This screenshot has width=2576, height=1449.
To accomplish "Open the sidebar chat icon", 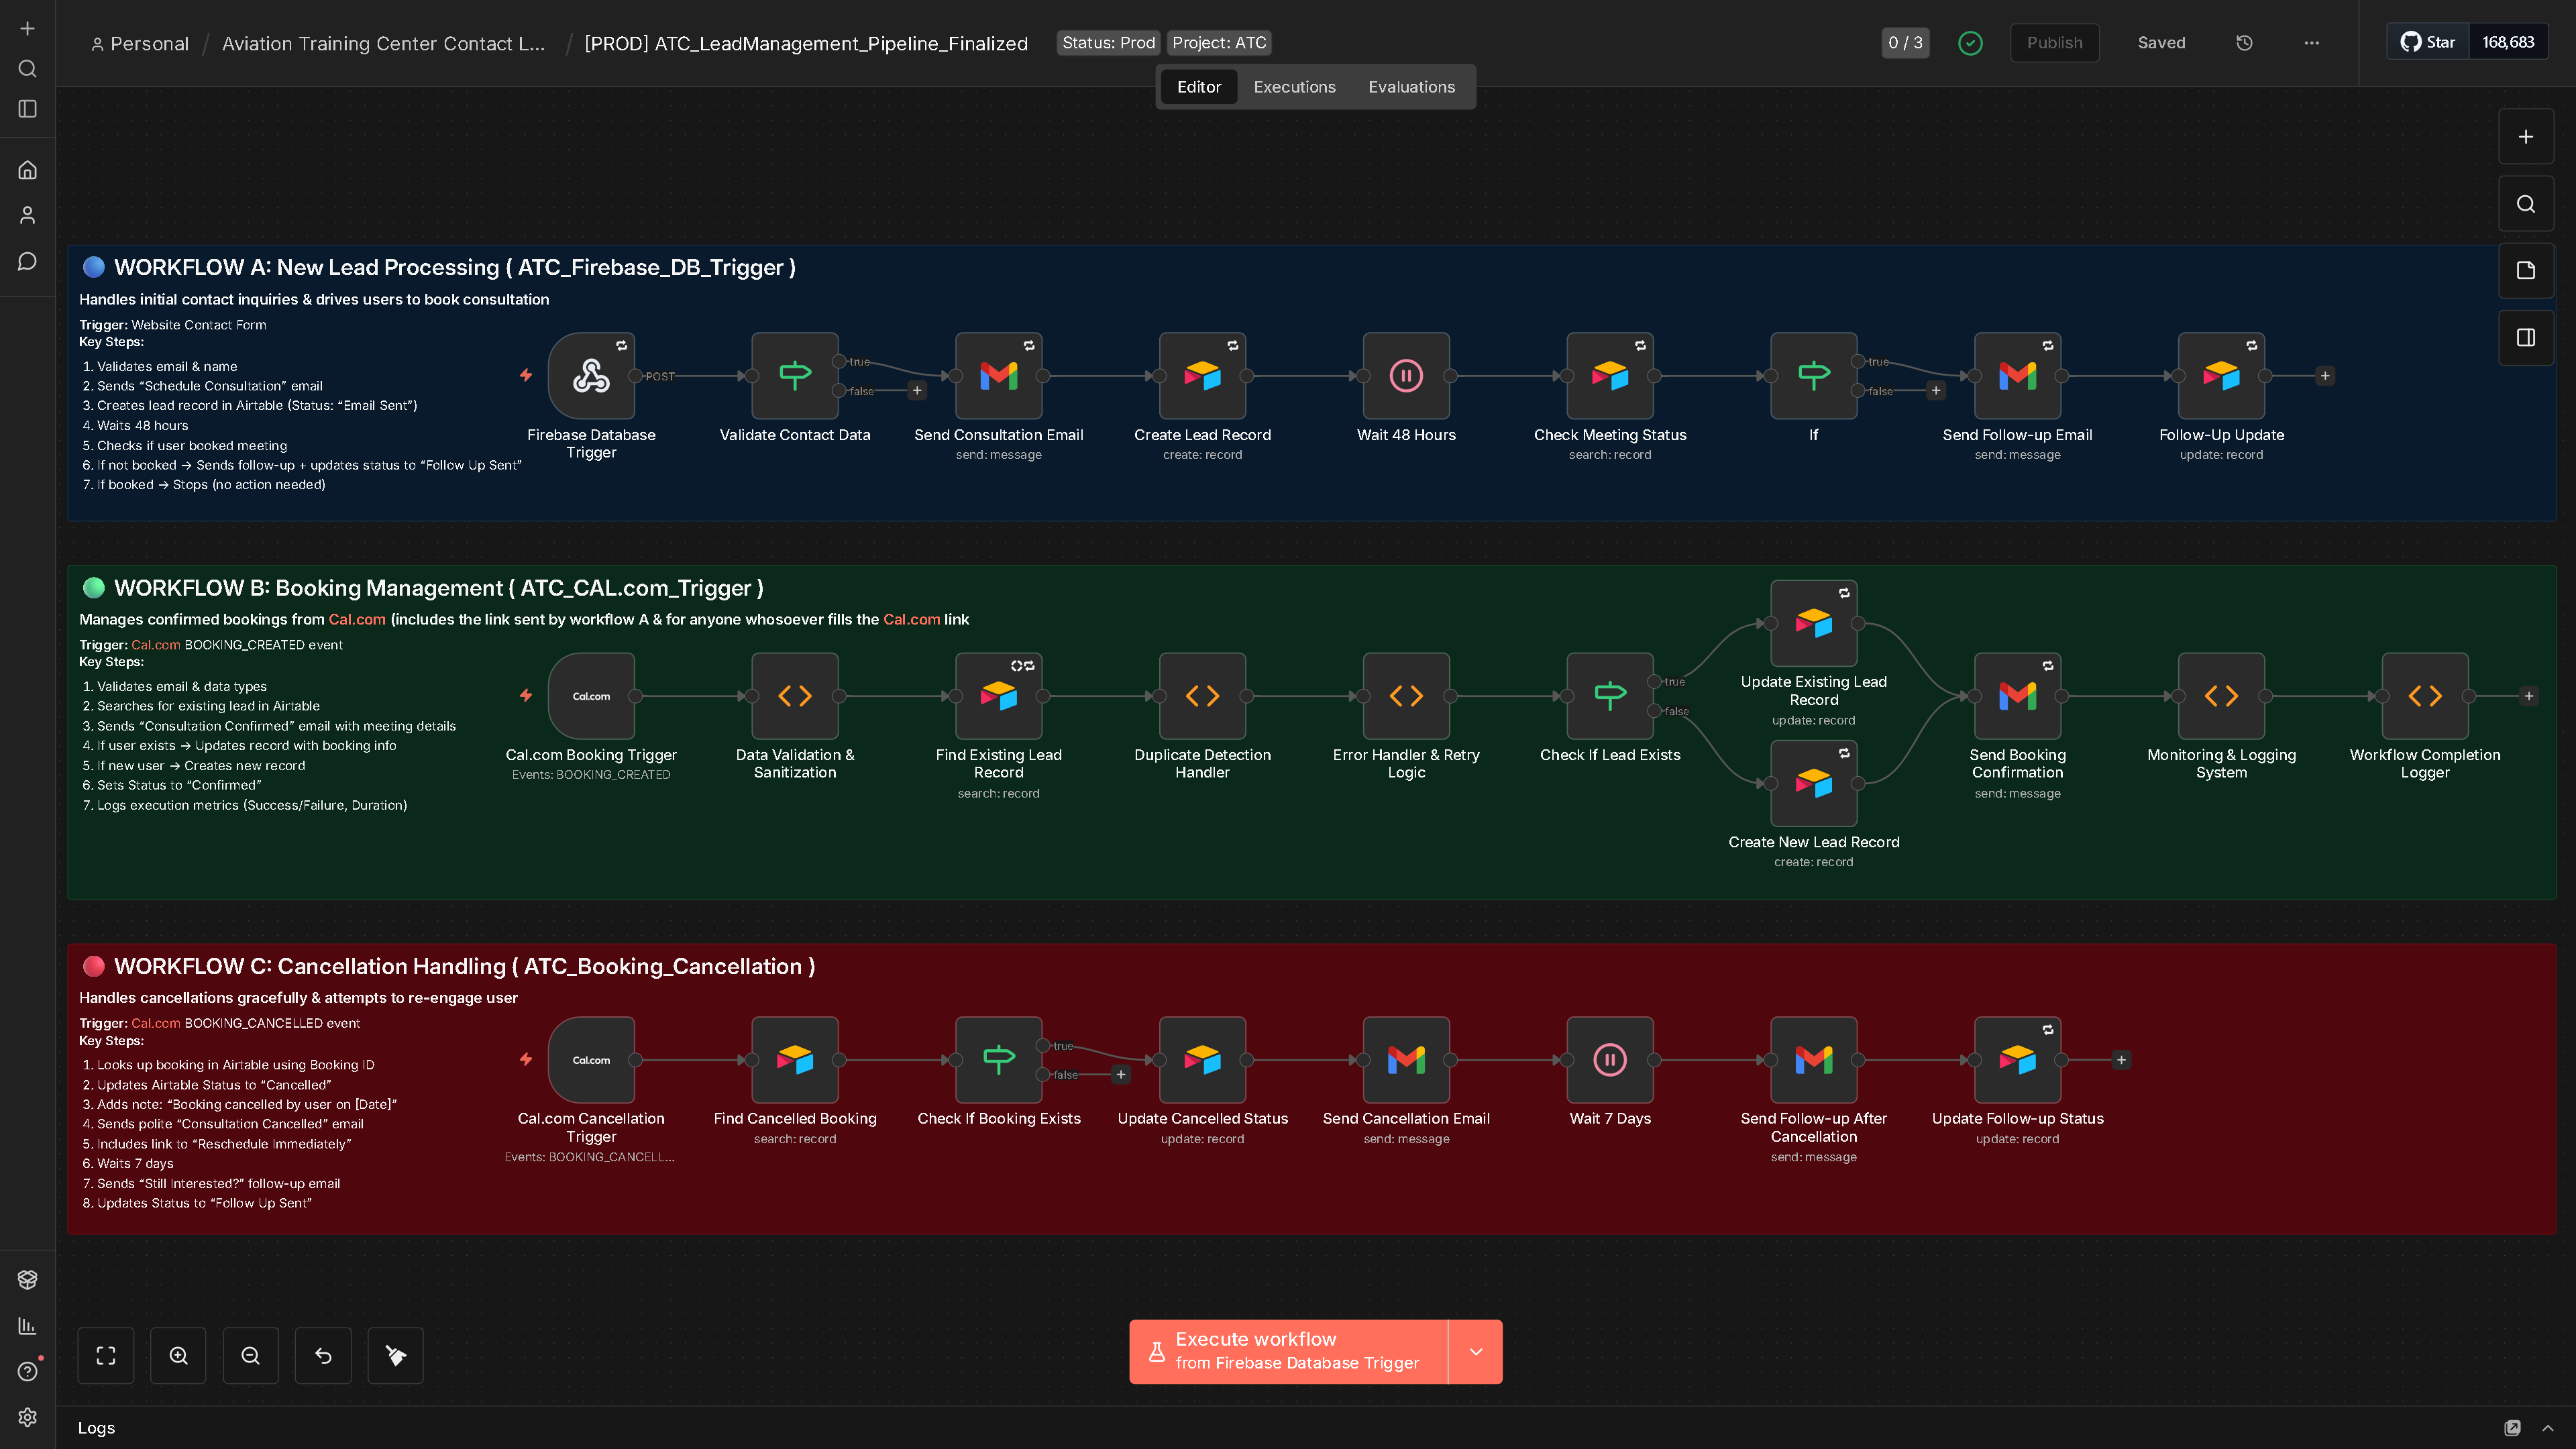I will tap(28, 261).
